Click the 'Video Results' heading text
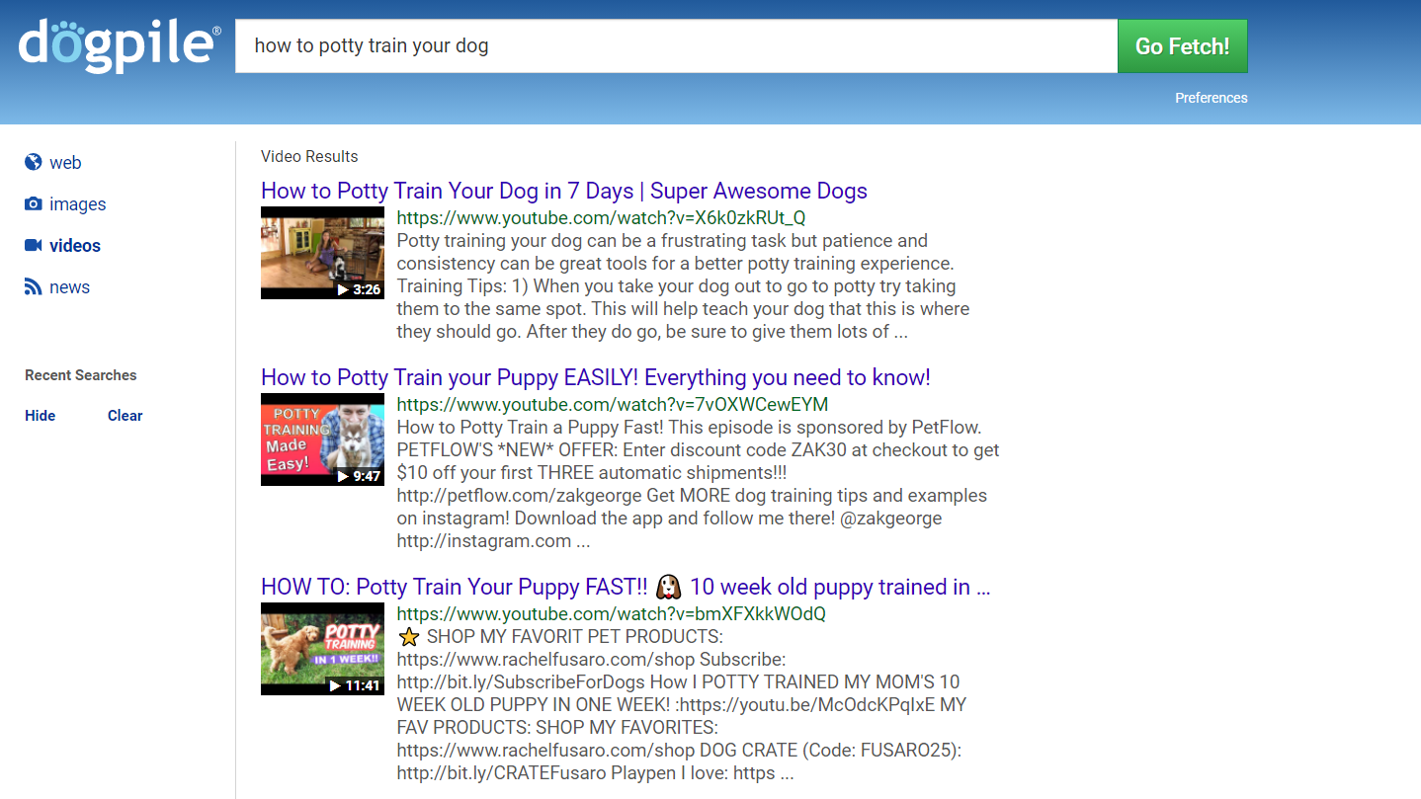 coord(309,156)
